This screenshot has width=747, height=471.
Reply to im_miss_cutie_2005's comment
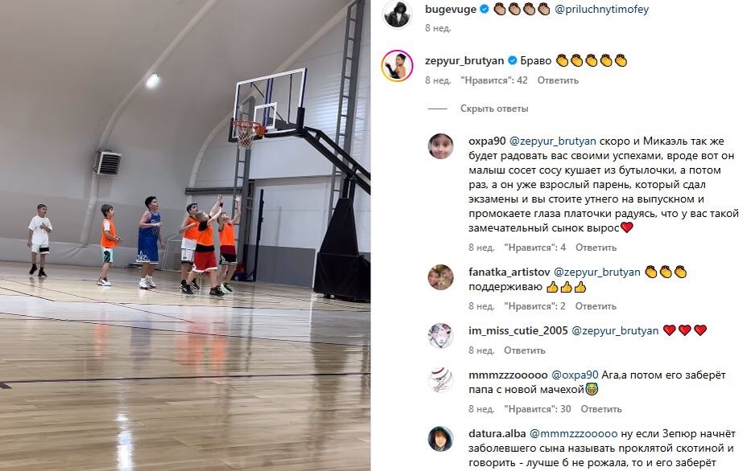click(525, 350)
